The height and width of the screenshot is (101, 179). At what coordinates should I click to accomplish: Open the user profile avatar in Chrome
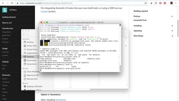171,3
